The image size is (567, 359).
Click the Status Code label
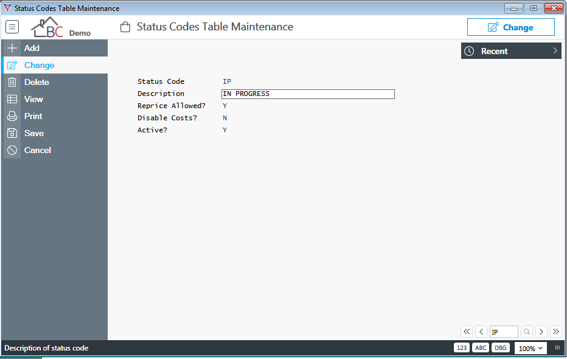click(161, 81)
